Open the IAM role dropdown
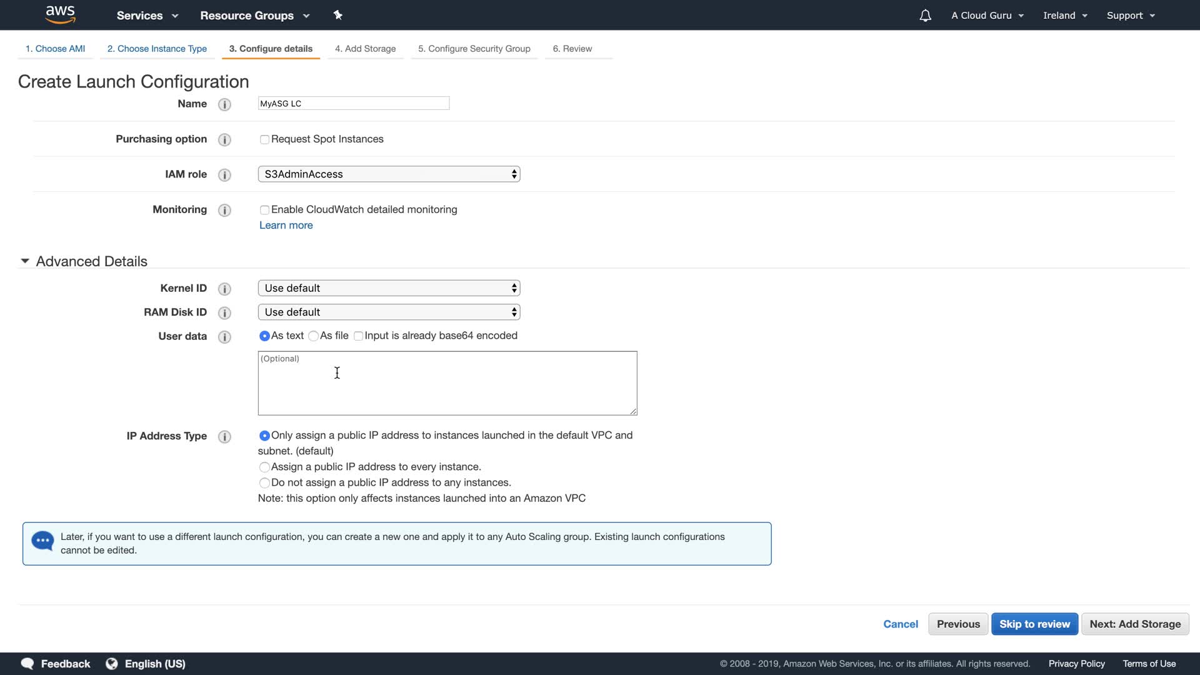The width and height of the screenshot is (1200, 675). pyautogui.click(x=389, y=174)
